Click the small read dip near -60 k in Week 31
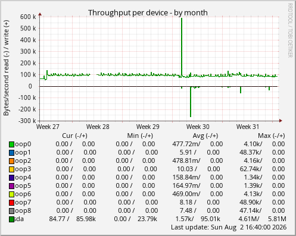Viewport: 296px width, 236px height. [x=241, y=90]
